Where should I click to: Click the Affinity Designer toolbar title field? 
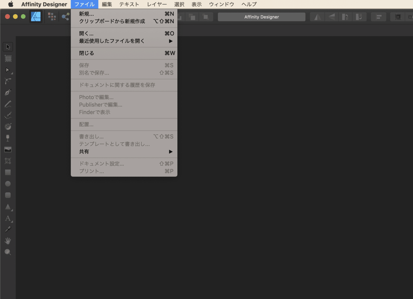click(262, 17)
